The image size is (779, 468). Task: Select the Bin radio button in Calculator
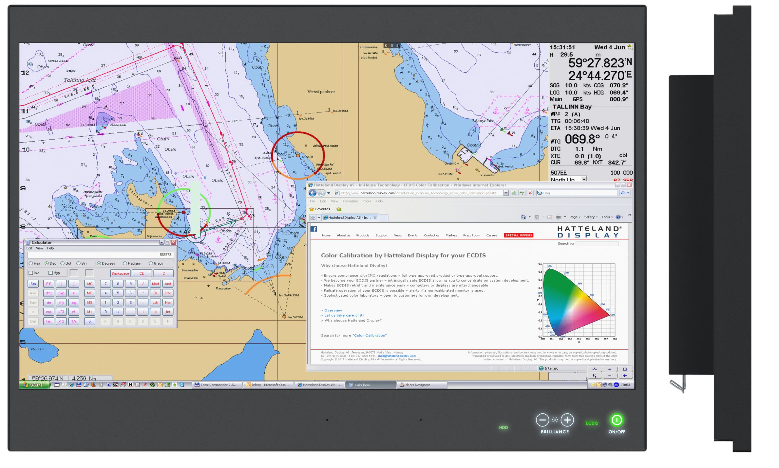pyautogui.click(x=78, y=263)
